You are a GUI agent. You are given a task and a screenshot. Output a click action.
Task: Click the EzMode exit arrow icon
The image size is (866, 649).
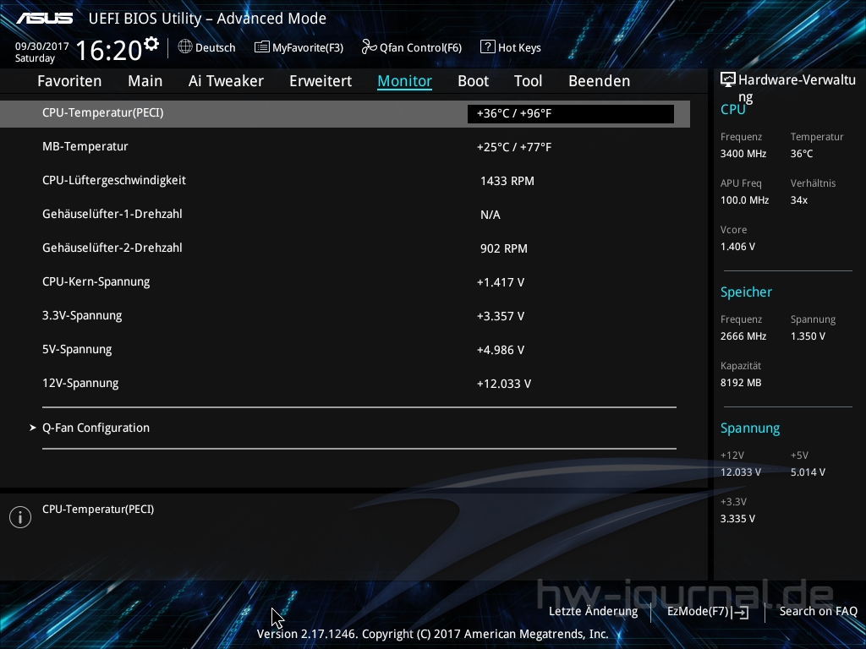pos(741,612)
